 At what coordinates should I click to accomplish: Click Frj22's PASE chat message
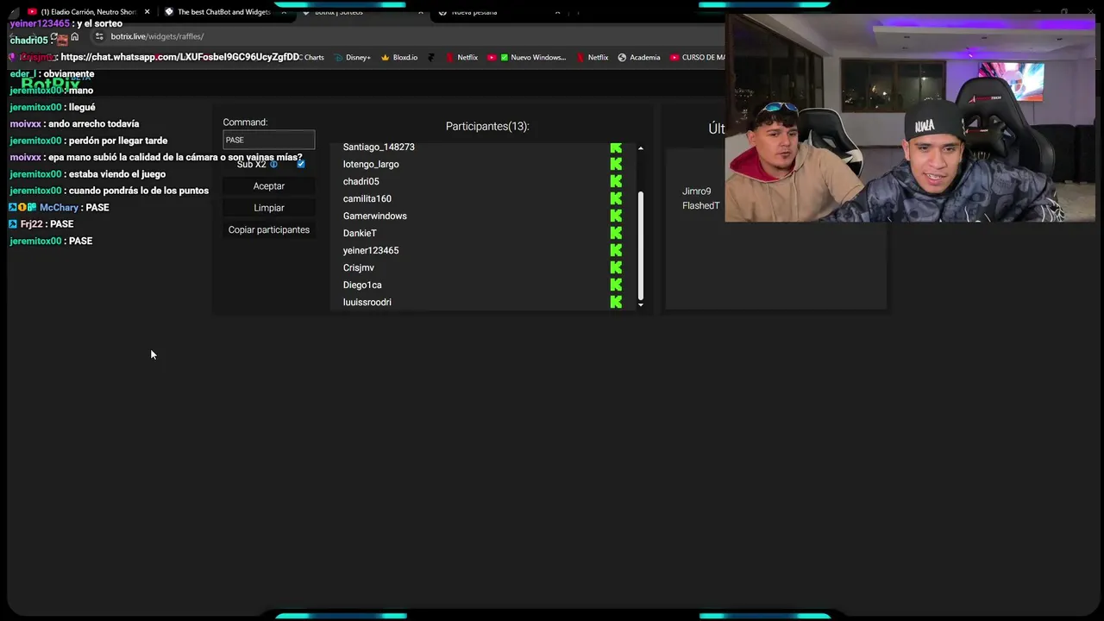coord(41,224)
